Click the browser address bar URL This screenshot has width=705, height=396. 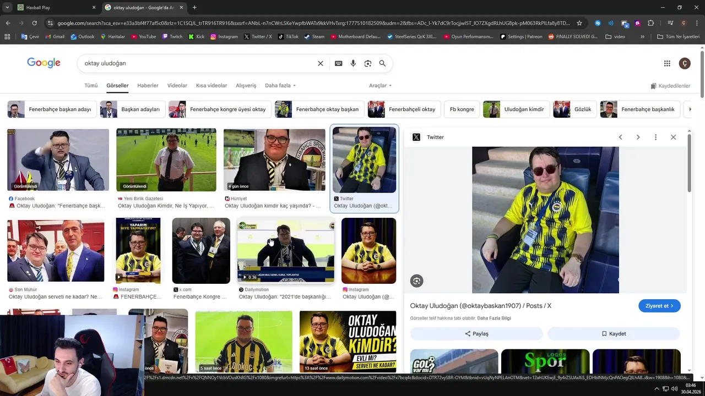[314, 23]
